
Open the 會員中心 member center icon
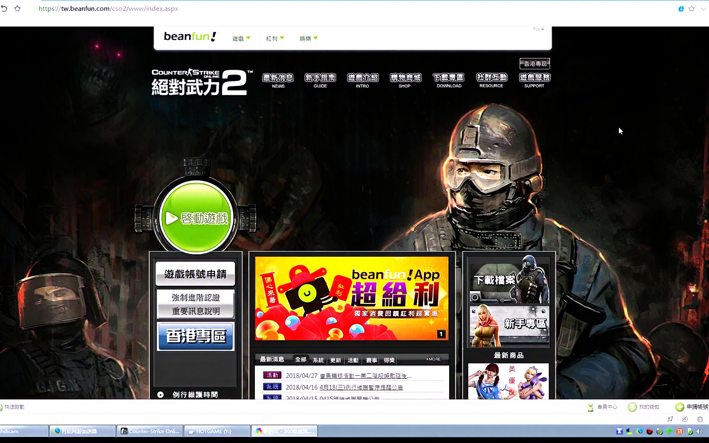point(591,407)
